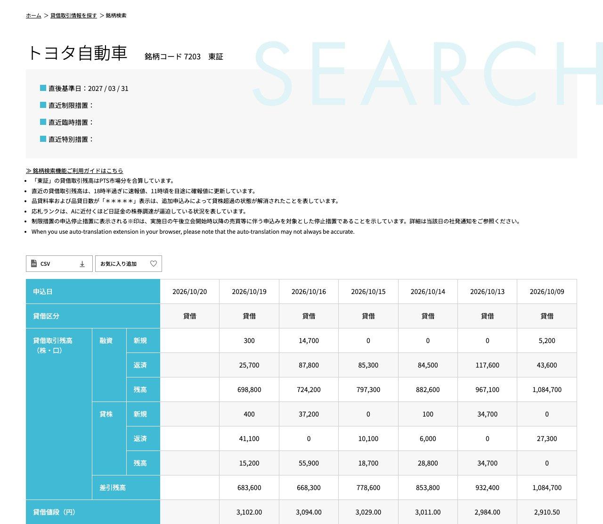Click the 14,700 new loan cell

pos(309,341)
